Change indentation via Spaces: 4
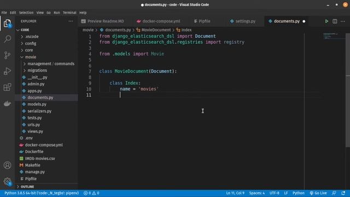 click(x=257, y=193)
